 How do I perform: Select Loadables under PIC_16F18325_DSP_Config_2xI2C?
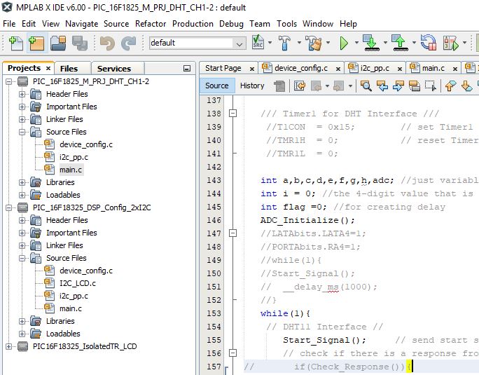click(x=63, y=334)
